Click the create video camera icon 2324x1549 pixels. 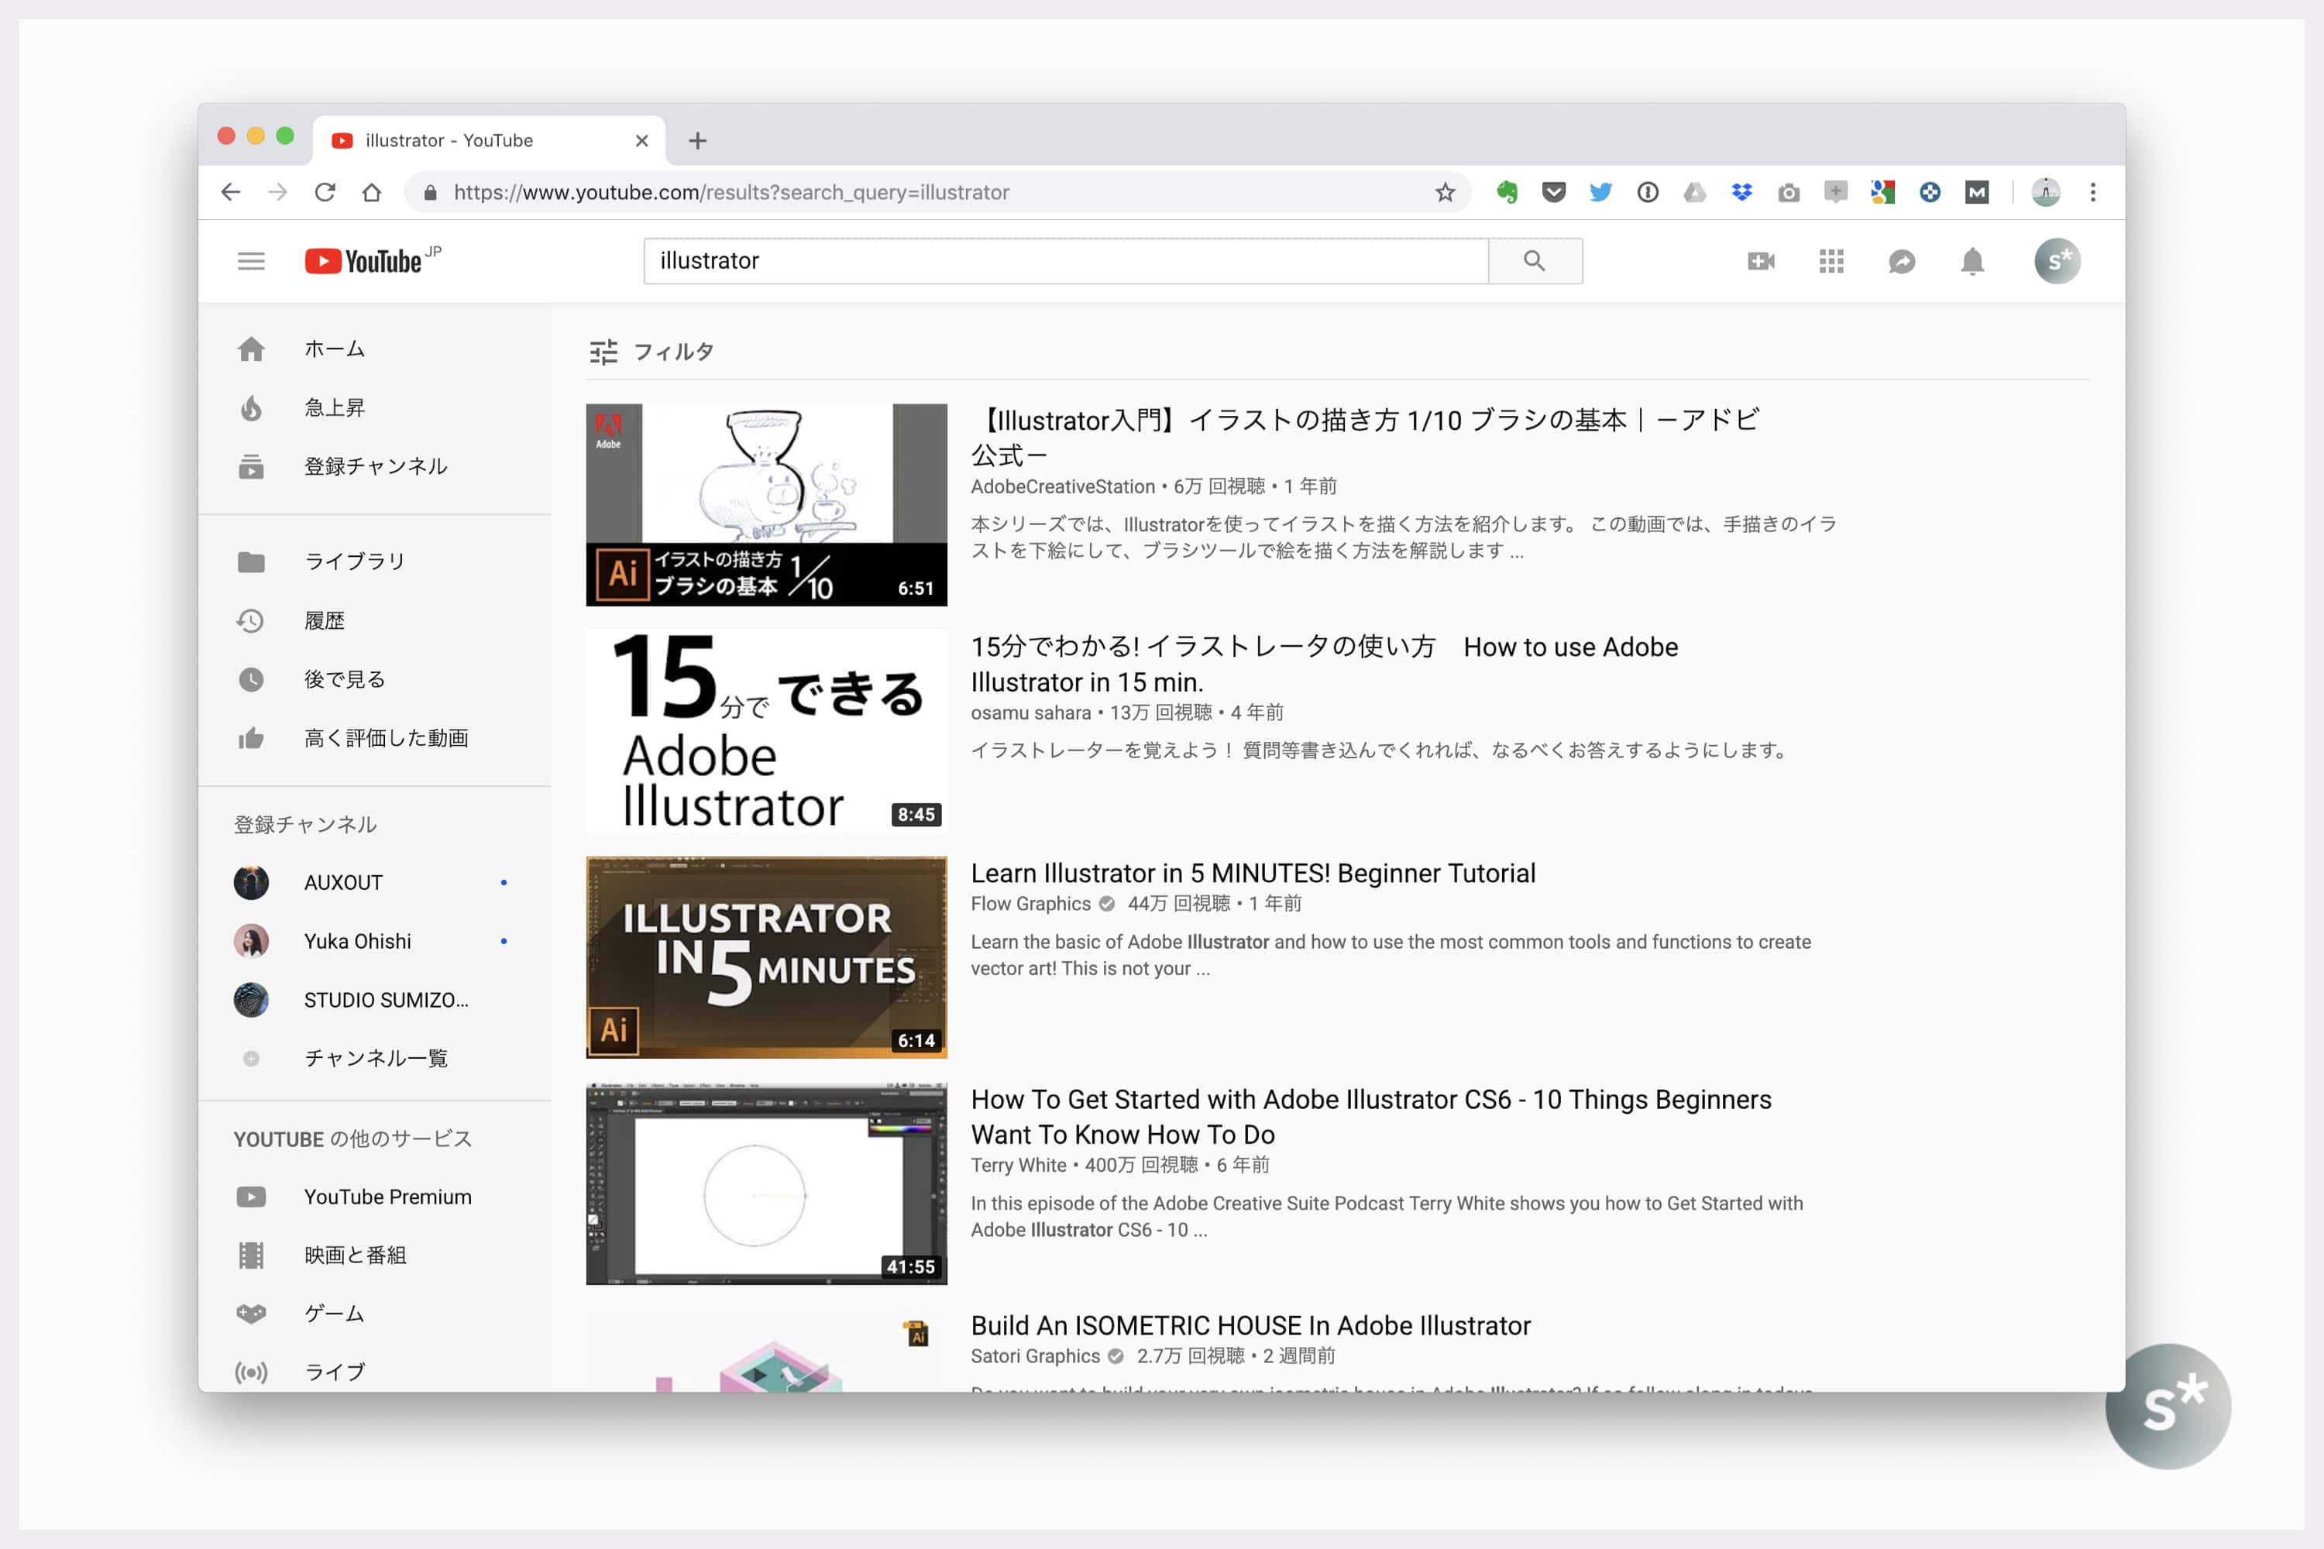[x=1761, y=261]
